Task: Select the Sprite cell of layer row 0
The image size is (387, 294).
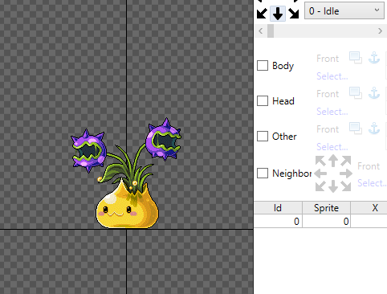Action: [x=326, y=222]
